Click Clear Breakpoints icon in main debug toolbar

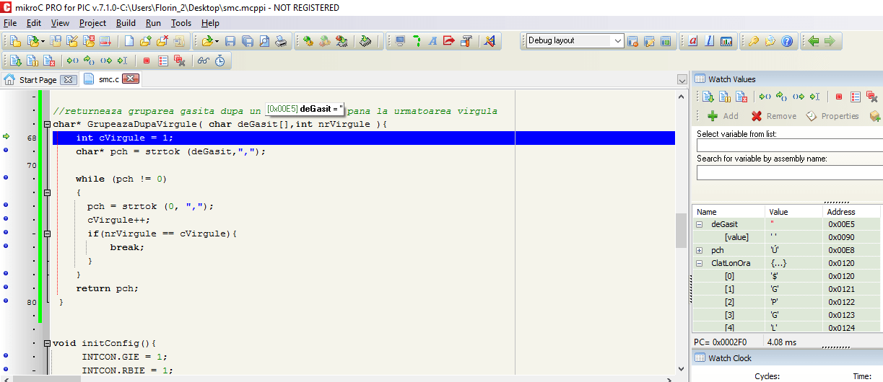[x=180, y=61]
